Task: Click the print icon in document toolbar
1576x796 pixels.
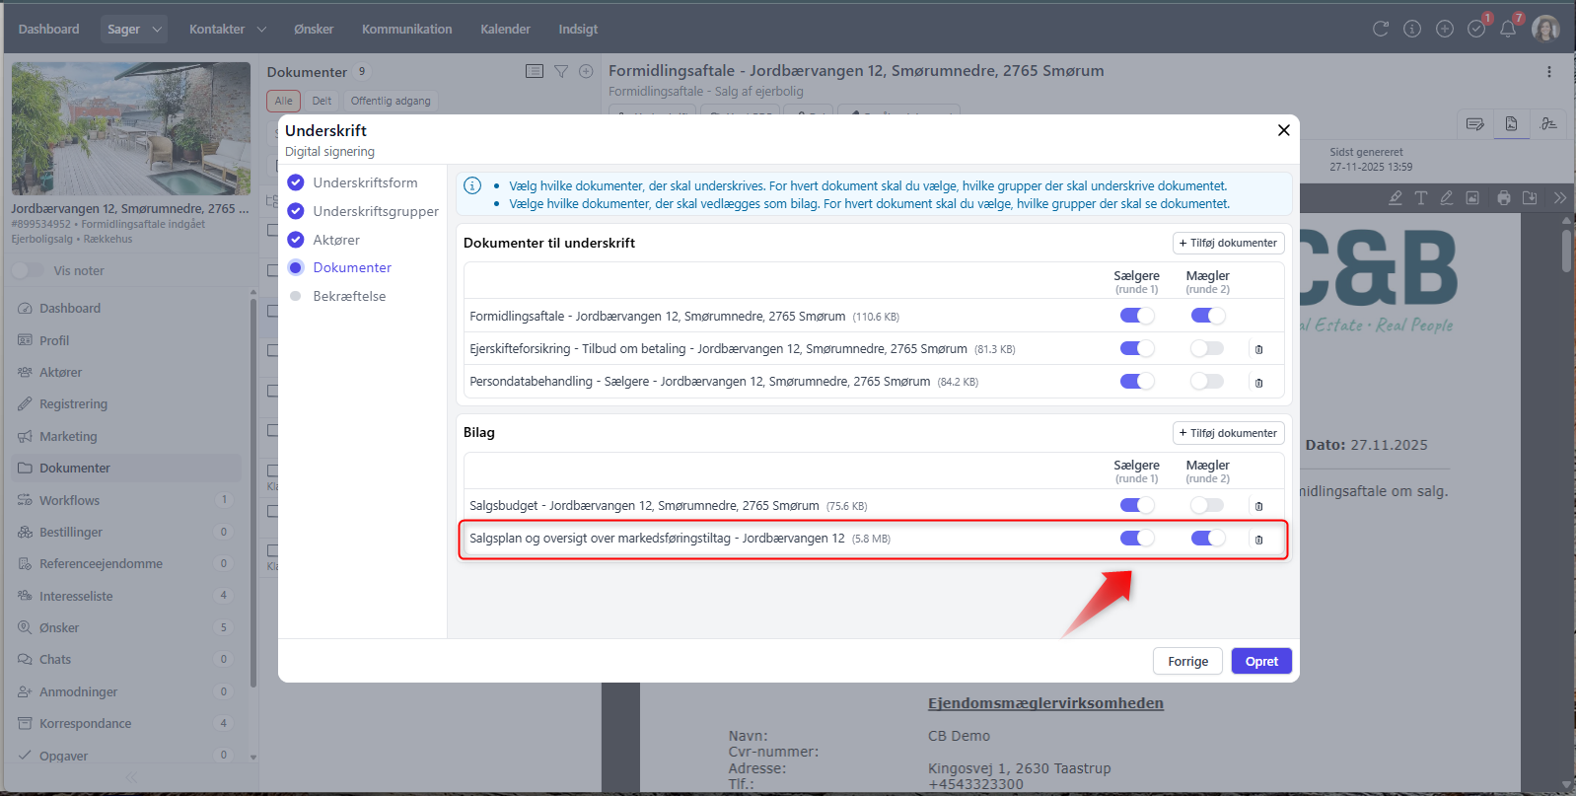Action: click(x=1503, y=198)
